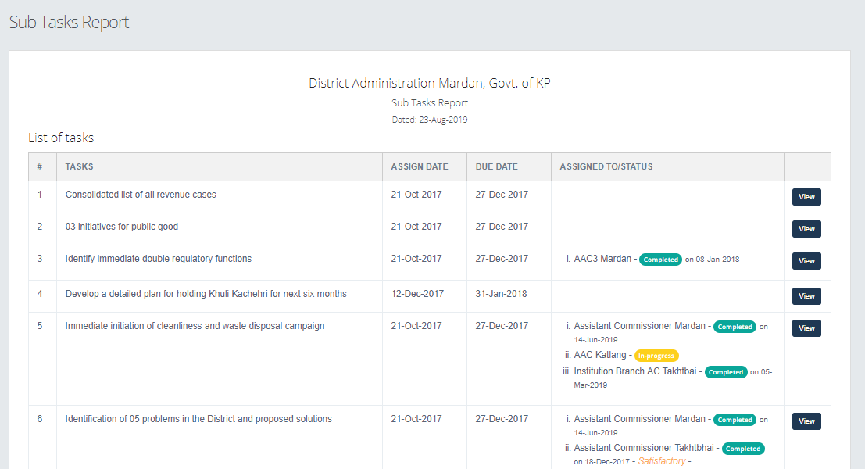
Task: Click the ASSIGNED TO/STATUS column header
Action: [x=606, y=166]
